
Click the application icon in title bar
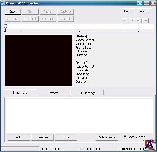click(3, 3)
